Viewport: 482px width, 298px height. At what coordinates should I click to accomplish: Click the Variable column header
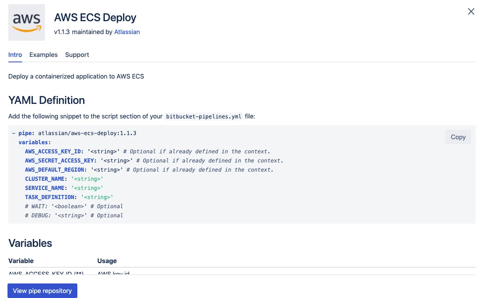click(x=21, y=261)
